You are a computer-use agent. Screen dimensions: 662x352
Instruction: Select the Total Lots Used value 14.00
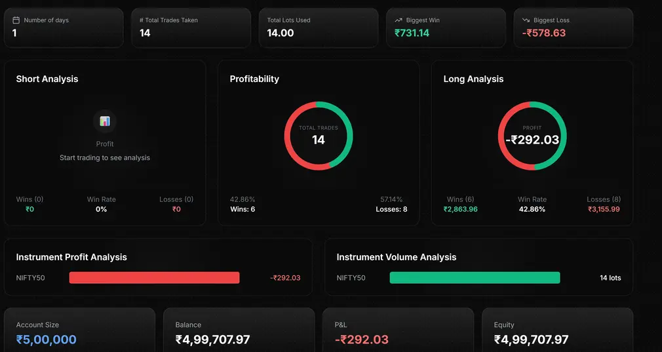click(281, 33)
